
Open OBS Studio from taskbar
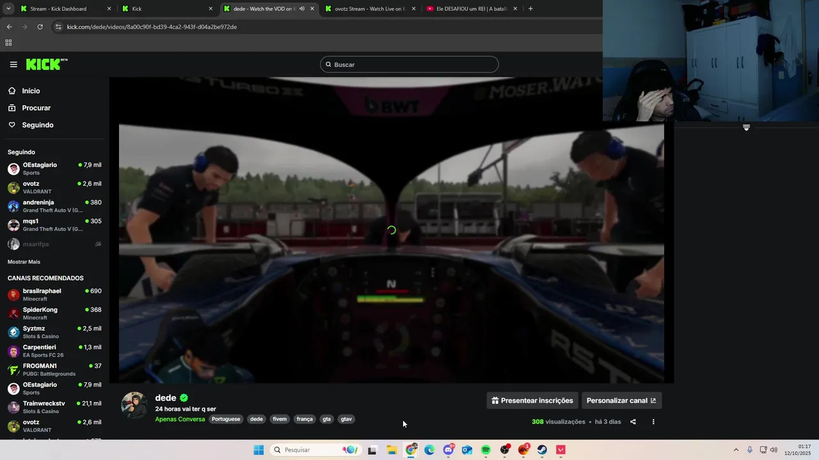pos(505,450)
